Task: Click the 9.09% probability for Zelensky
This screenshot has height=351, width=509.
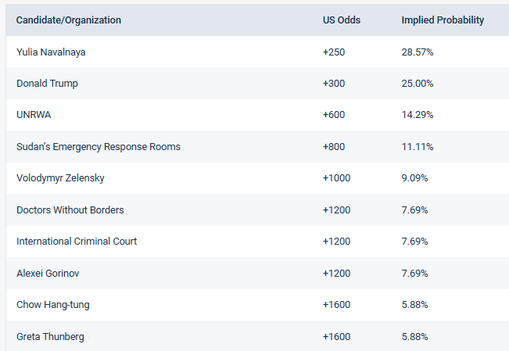Action: click(x=415, y=177)
